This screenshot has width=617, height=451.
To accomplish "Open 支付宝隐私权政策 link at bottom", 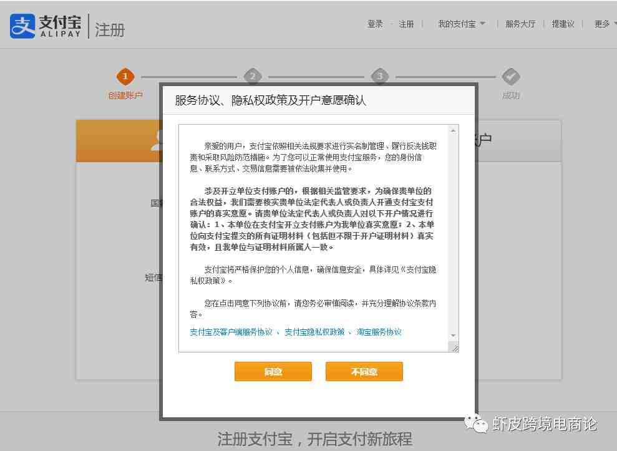I will 314,332.
